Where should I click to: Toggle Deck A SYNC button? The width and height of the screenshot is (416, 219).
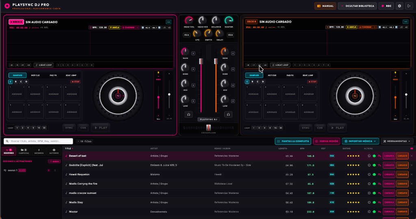[x=69, y=128]
